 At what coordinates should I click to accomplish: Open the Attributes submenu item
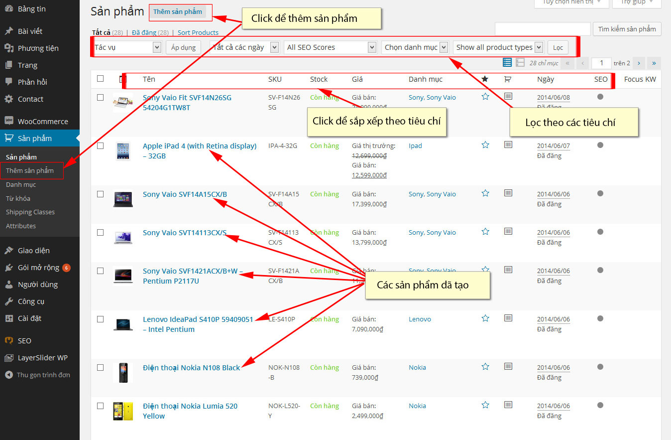click(21, 226)
